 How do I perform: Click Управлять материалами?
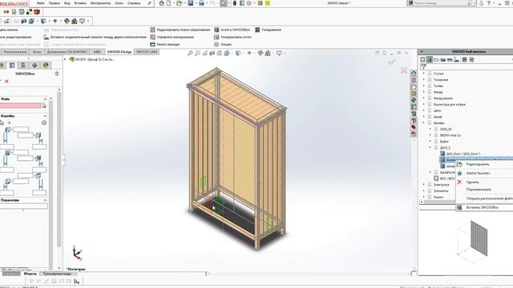point(172,37)
